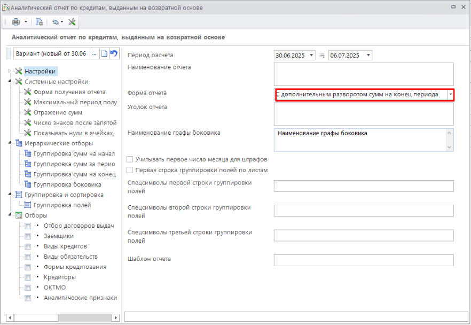Select Настройки in the settings tree
Image resolution: width=471 pixels, height=325 pixels.
click(40, 71)
